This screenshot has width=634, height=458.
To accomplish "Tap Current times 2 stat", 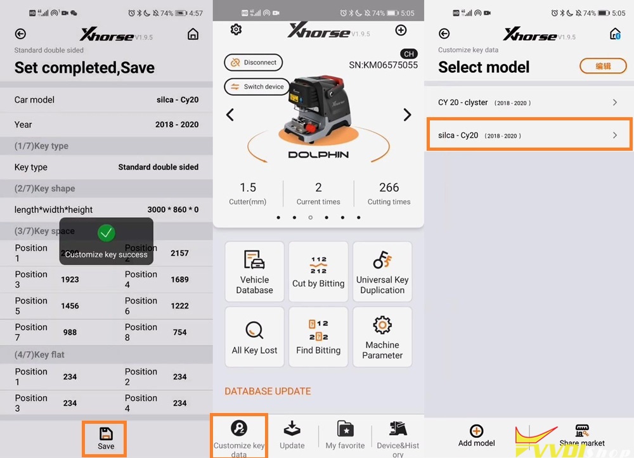I will point(318,193).
